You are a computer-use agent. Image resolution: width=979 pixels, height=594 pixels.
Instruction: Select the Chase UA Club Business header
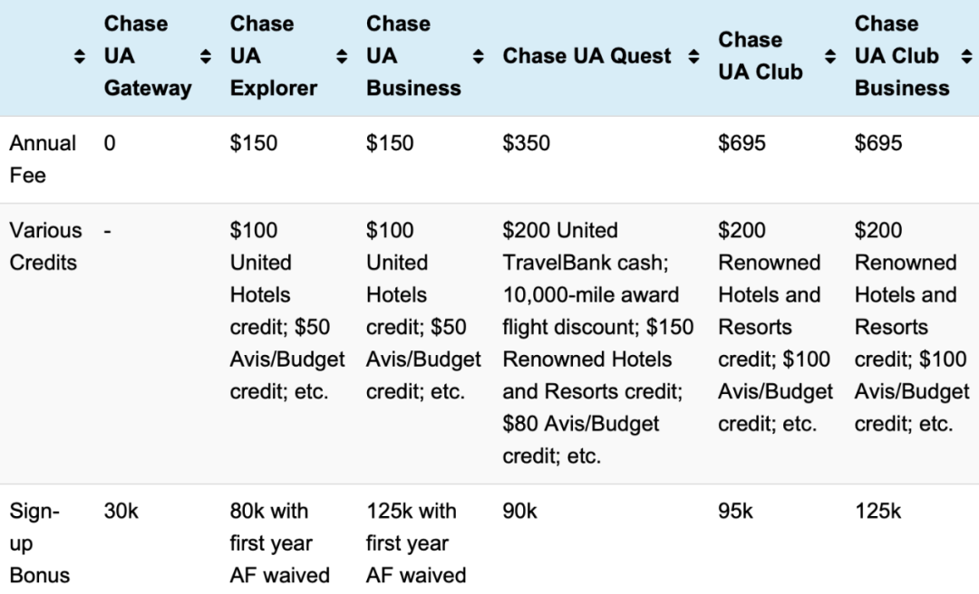[902, 56]
